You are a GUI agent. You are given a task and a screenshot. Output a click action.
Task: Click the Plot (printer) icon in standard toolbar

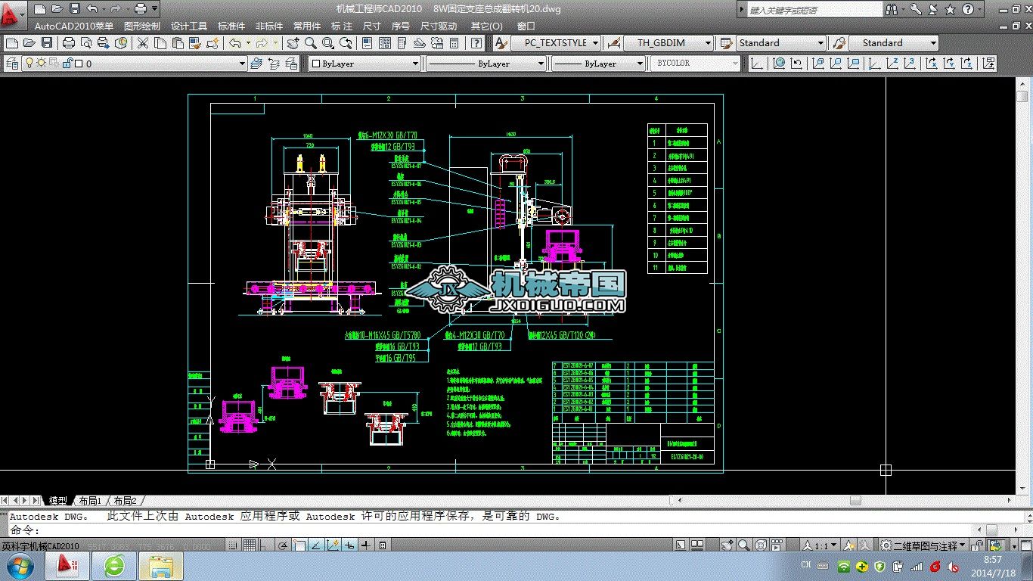pyautogui.click(x=69, y=43)
